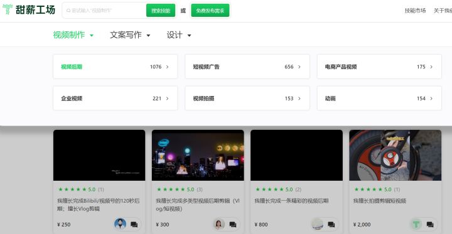Open the 文案写作 category menu

[130, 35]
